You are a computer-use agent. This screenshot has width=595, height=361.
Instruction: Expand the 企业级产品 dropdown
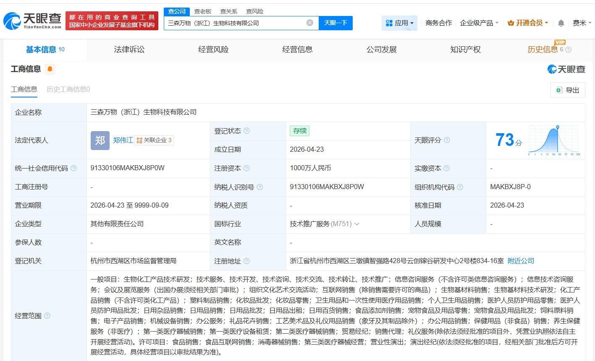pyautogui.click(x=479, y=23)
